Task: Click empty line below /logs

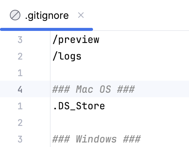Action: tap(120, 73)
